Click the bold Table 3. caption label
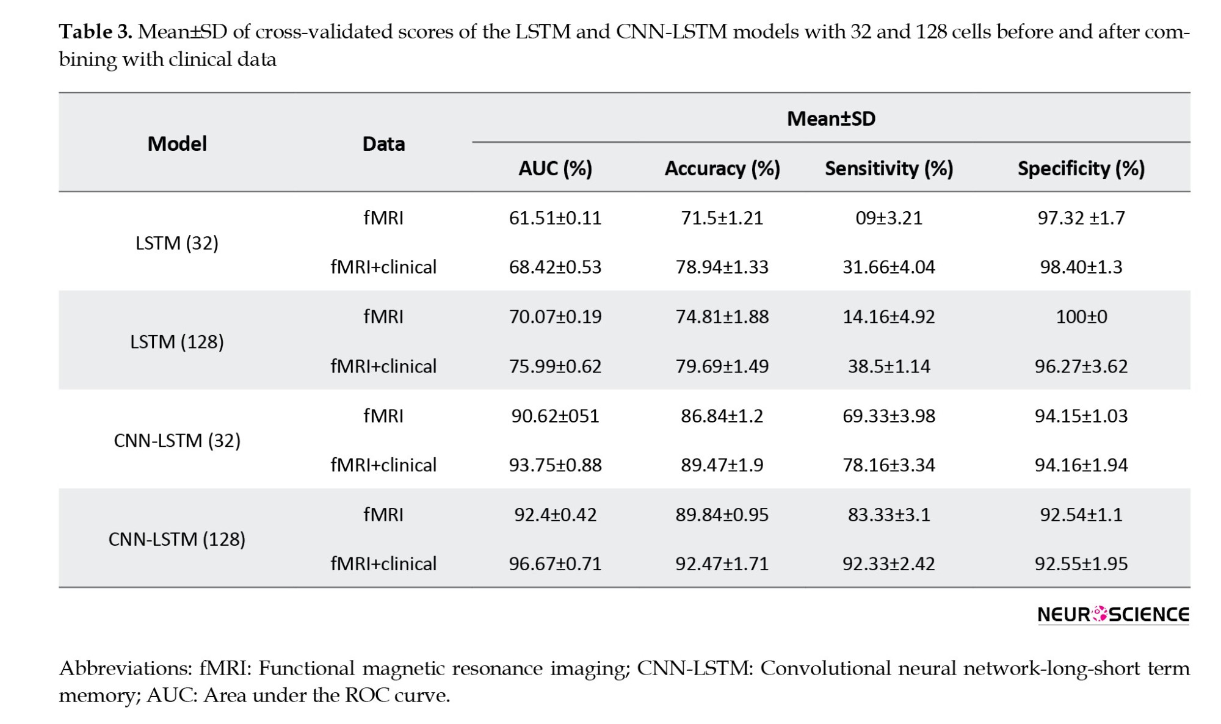This screenshot has height=724, width=1221. [x=95, y=32]
